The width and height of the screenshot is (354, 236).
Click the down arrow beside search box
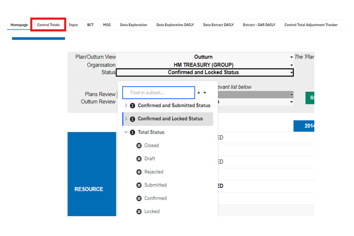click(x=205, y=93)
